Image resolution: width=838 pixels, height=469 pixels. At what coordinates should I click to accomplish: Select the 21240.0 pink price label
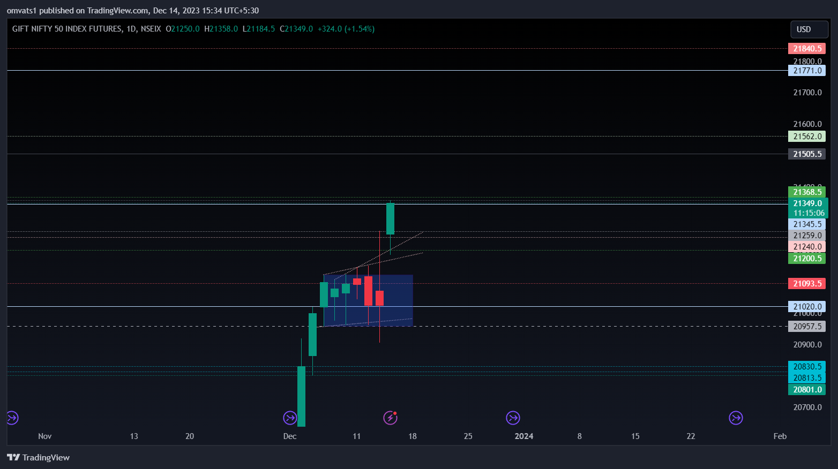[x=807, y=247]
